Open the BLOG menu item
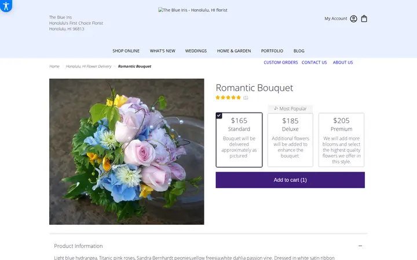 point(299,51)
